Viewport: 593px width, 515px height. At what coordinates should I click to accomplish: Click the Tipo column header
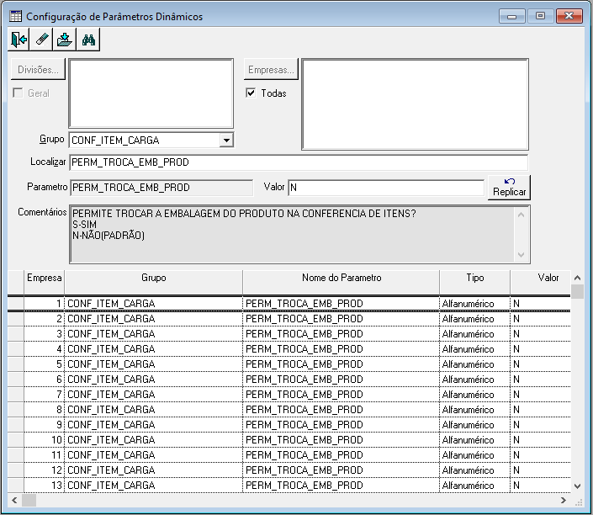click(475, 282)
